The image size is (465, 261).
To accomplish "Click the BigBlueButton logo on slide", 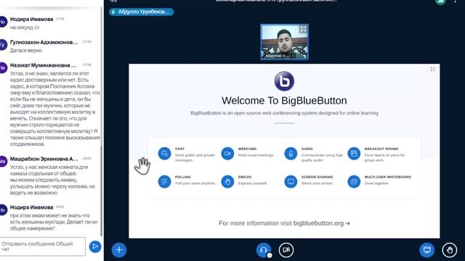I will click(284, 80).
